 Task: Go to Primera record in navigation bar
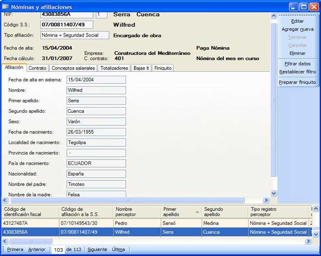click(15, 250)
